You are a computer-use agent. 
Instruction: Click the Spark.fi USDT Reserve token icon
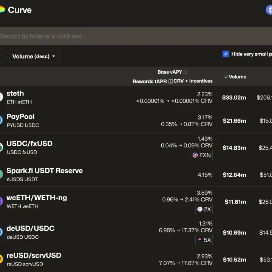coord(1,174)
